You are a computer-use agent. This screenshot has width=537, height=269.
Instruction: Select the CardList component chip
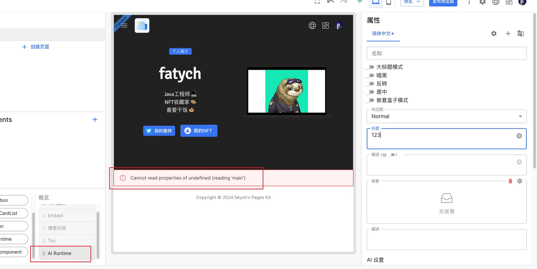pyautogui.click(x=13, y=213)
